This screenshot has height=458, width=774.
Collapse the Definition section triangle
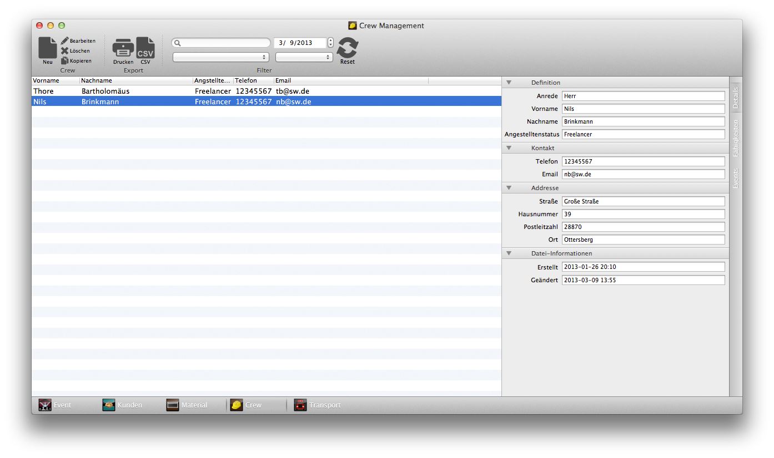(509, 83)
